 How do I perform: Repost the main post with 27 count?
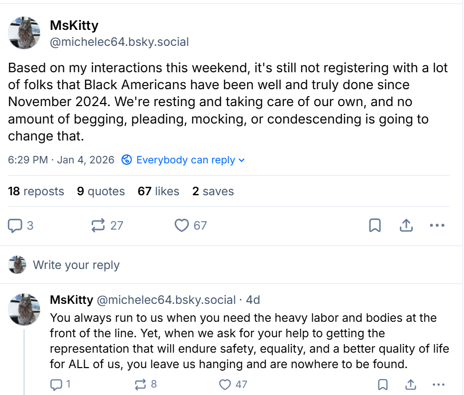coord(99,226)
